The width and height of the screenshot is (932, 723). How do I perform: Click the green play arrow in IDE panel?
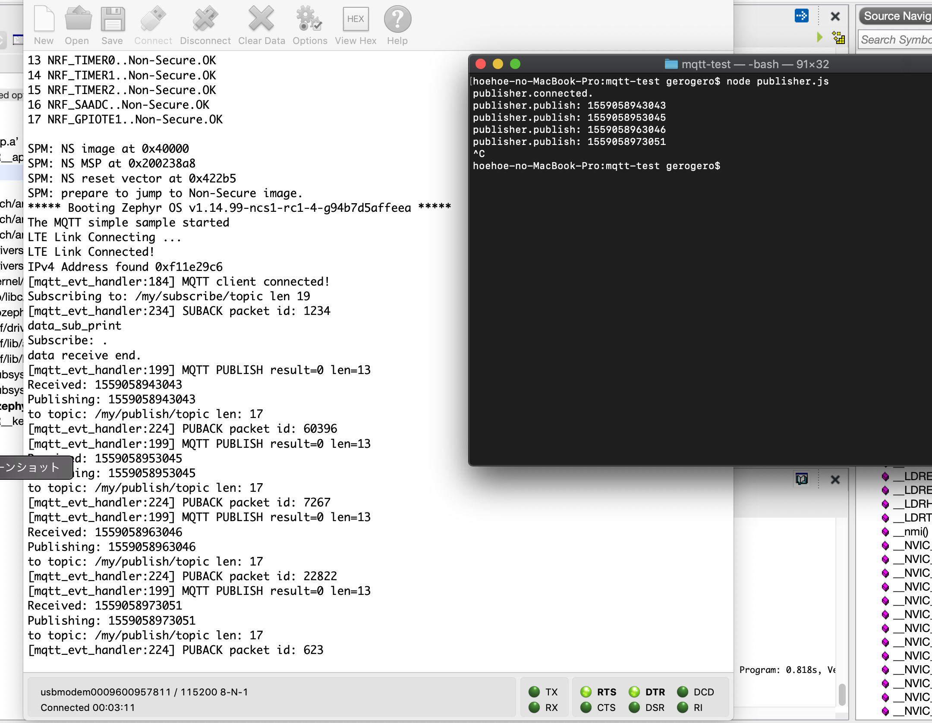pyautogui.click(x=820, y=37)
